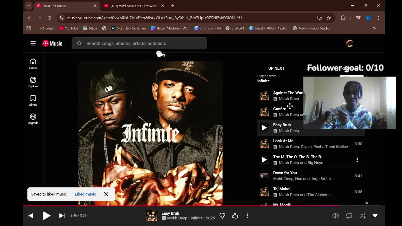
Task: Go to Home in the sidebar
Action: point(33,64)
